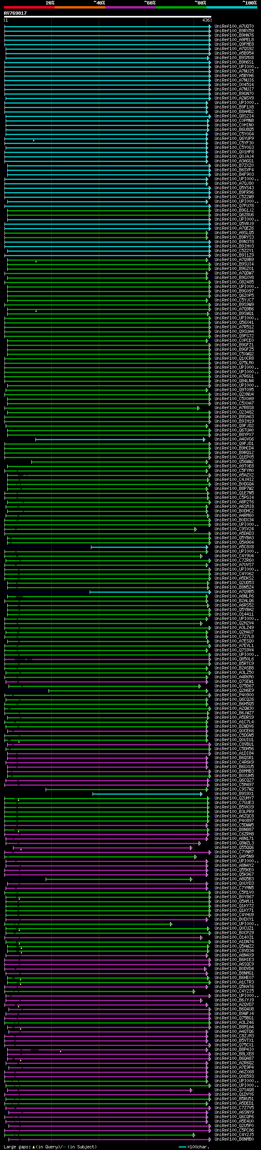Select the UniRef100_Q5VS43 label

click(x=234, y=188)
